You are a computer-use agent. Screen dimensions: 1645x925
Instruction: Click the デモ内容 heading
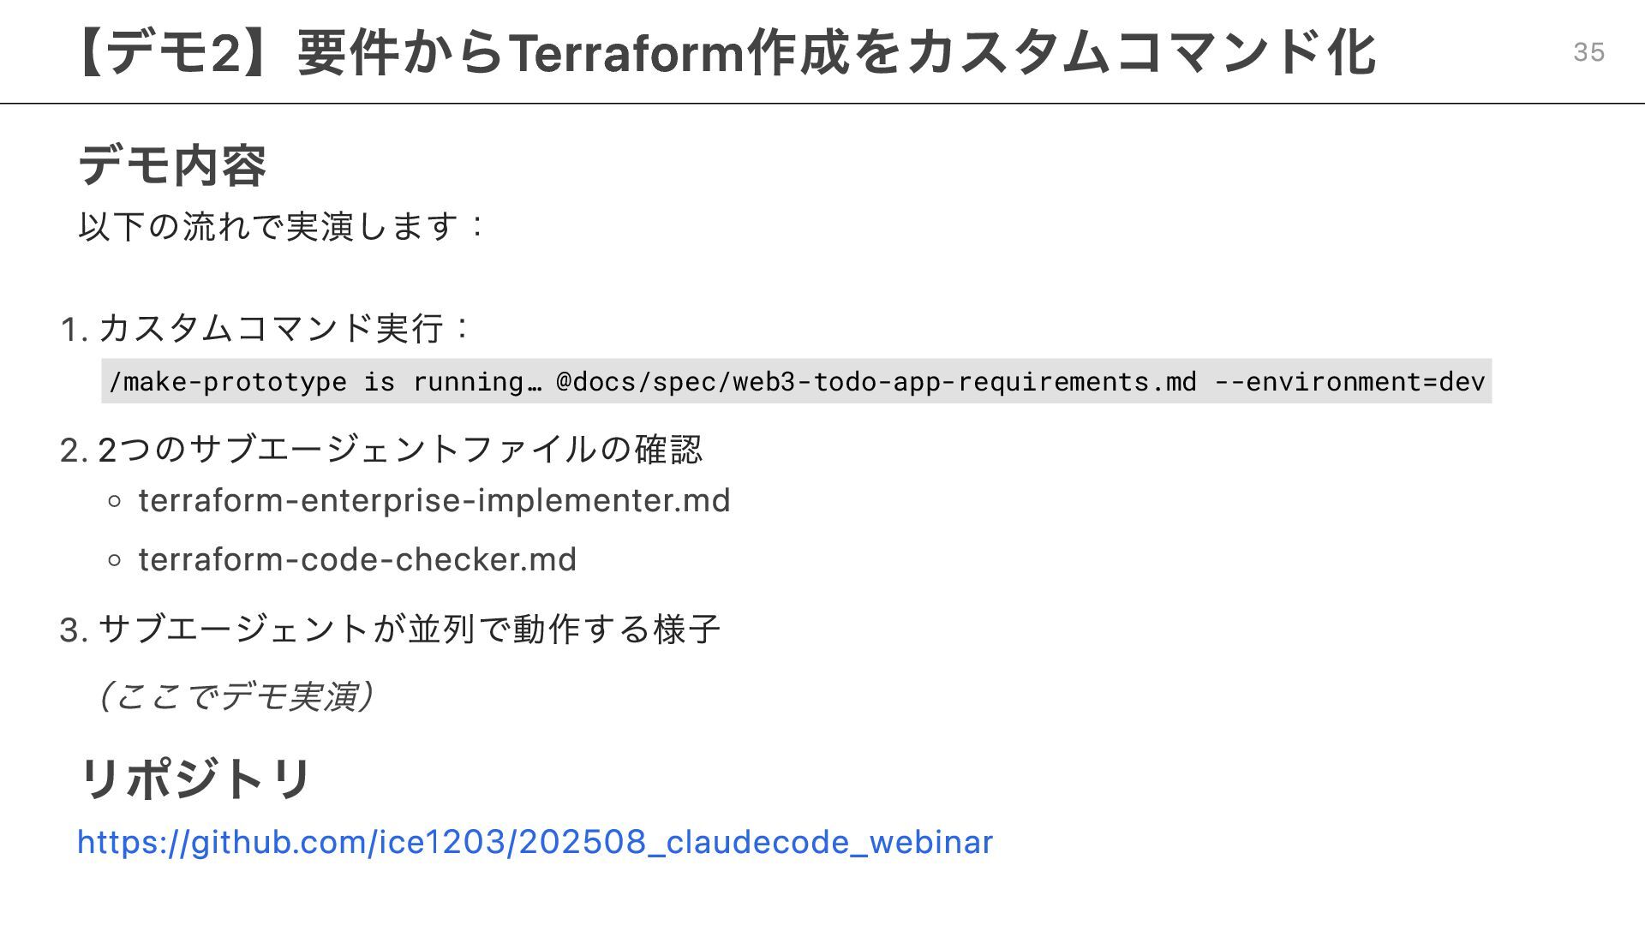(x=172, y=165)
